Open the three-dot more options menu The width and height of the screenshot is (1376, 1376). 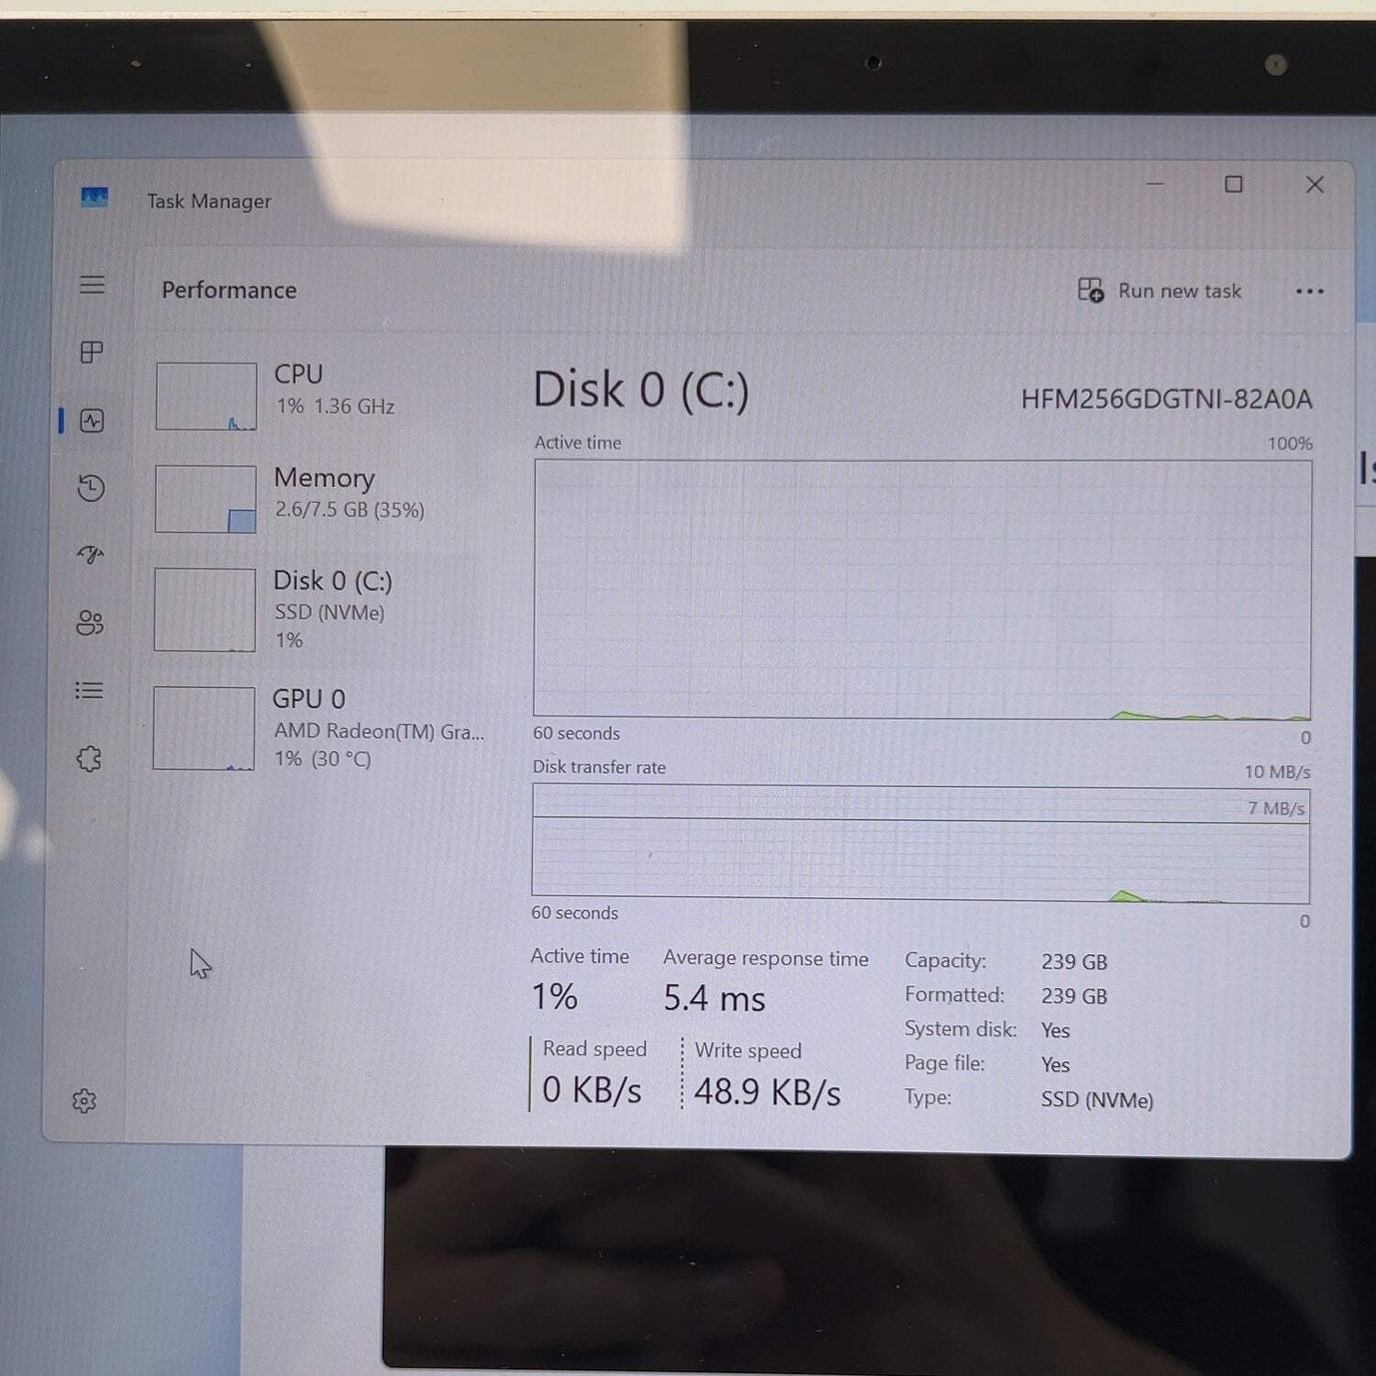pos(1309,292)
